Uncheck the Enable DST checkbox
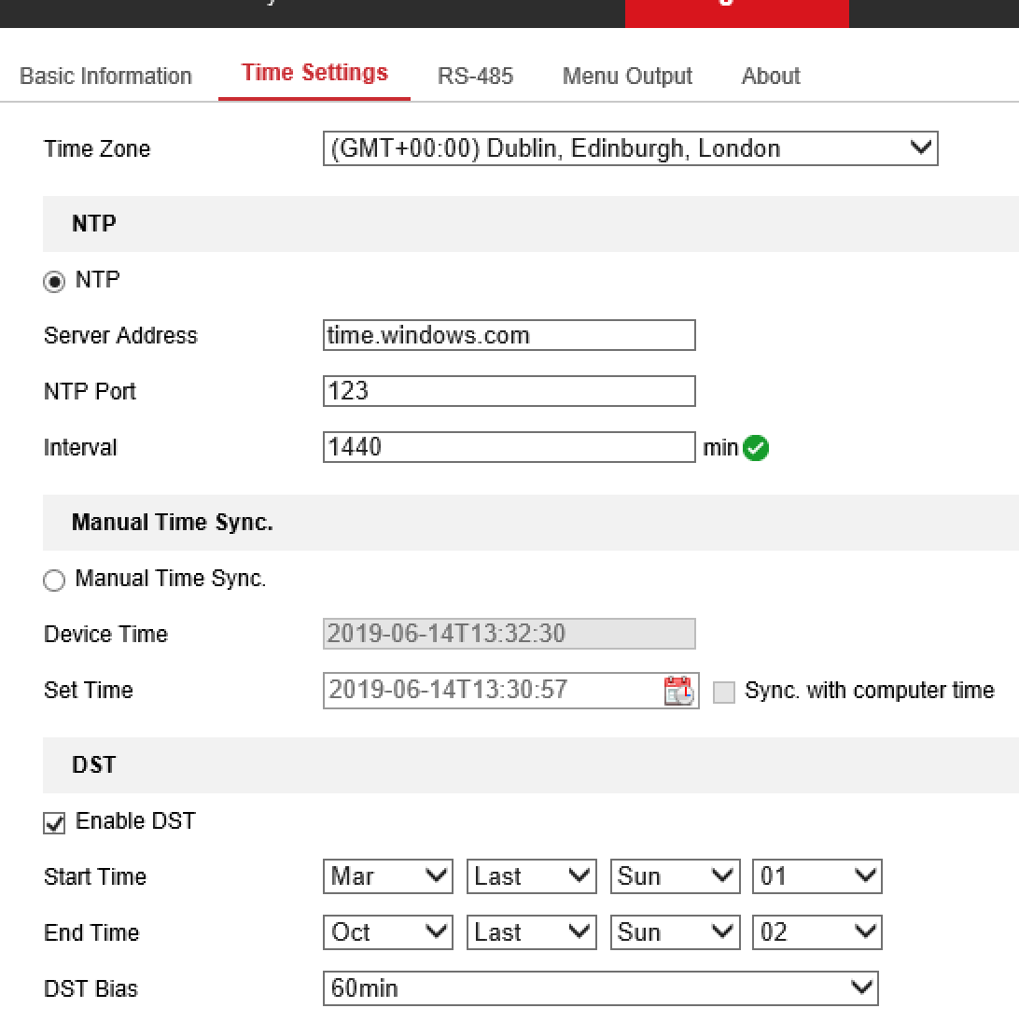The image size is (1019, 1036). (55, 823)
